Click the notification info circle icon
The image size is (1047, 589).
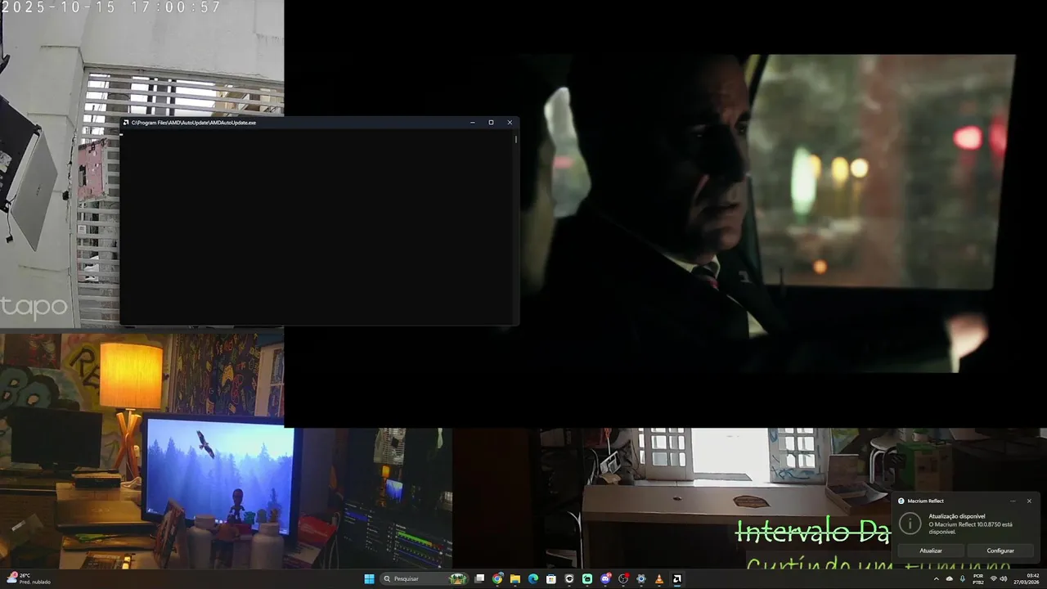click(910, 524)
